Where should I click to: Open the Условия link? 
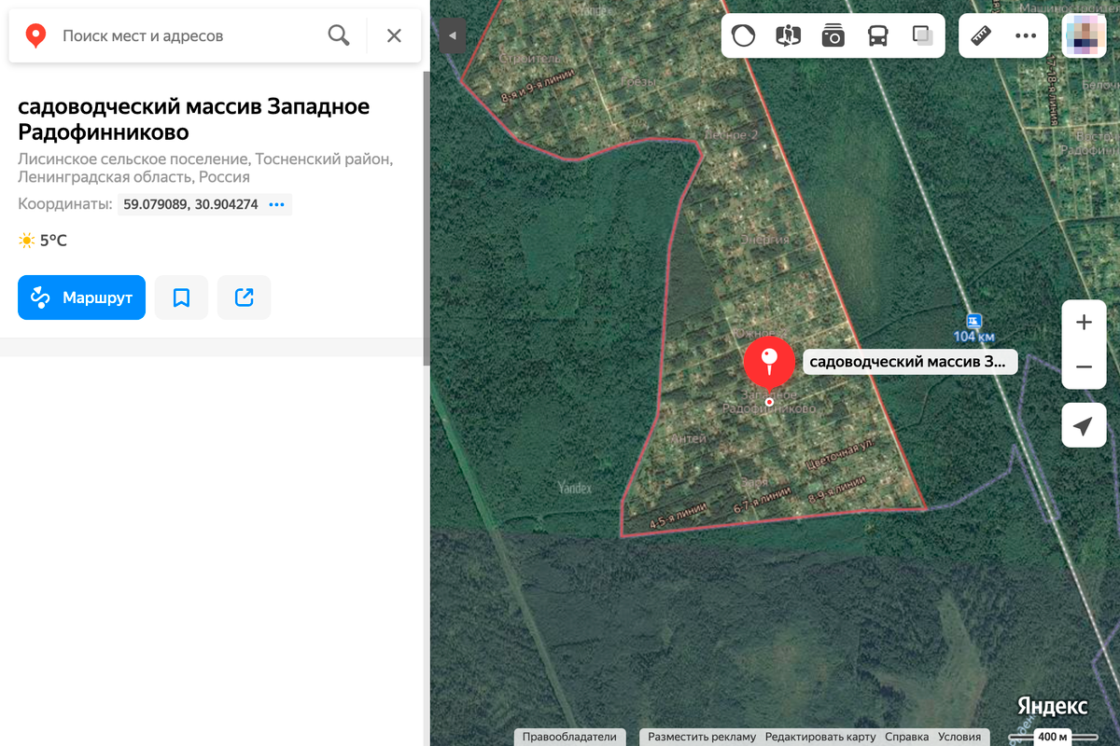[x=959, y=737]
